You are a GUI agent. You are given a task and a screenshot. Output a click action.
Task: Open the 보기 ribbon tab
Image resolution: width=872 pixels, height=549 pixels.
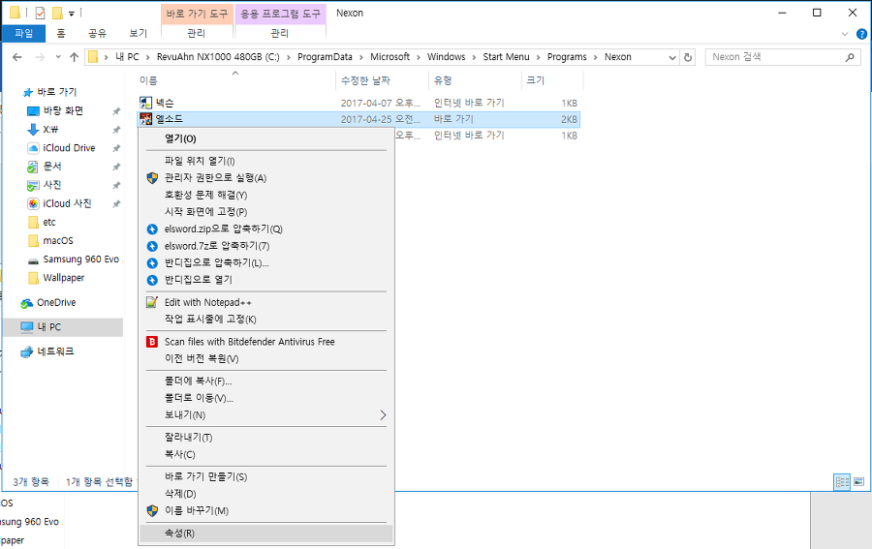139,33
